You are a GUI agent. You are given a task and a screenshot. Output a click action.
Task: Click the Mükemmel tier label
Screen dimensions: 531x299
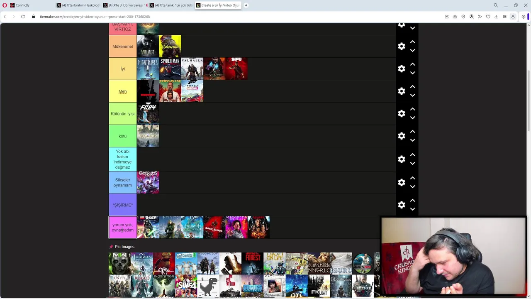(x=122, y=47)
